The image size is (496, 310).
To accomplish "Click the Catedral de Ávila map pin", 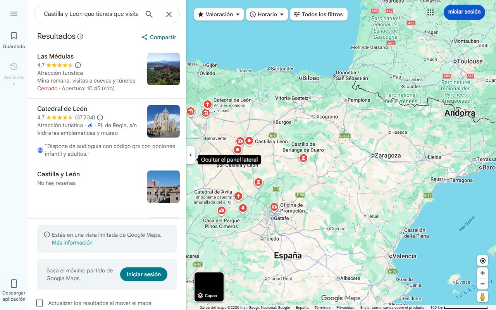I will [x=238, y=196].
